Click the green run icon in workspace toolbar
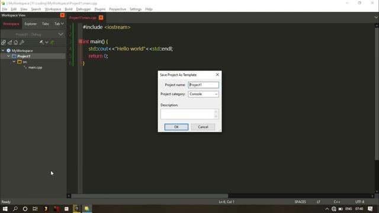The width and height of the screenshot is (379, 213). pyautogui.click(x=52, y=43)
